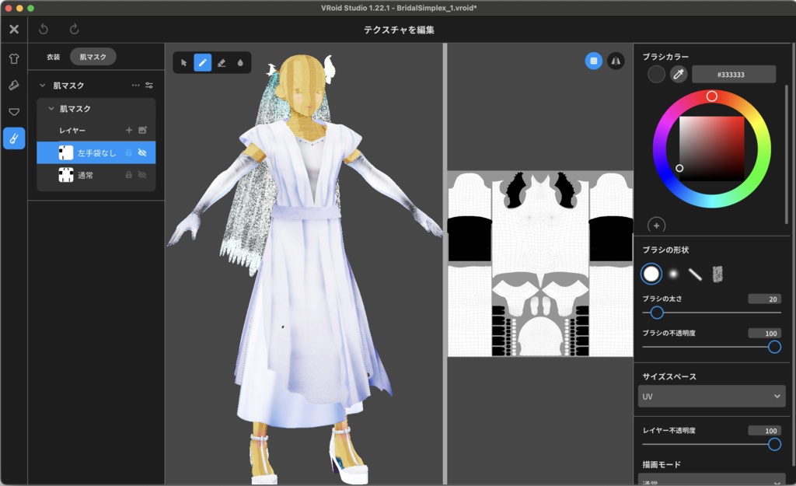Viewport: 796px width, 486px height.
Task: Toggle the UV grid guide display
Action: click(593, 61)
